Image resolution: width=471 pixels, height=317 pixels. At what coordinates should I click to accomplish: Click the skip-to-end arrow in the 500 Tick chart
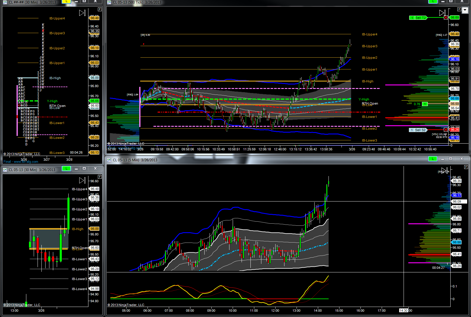pos(442,13)
